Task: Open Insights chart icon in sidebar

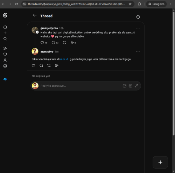Action: point(5,66)
